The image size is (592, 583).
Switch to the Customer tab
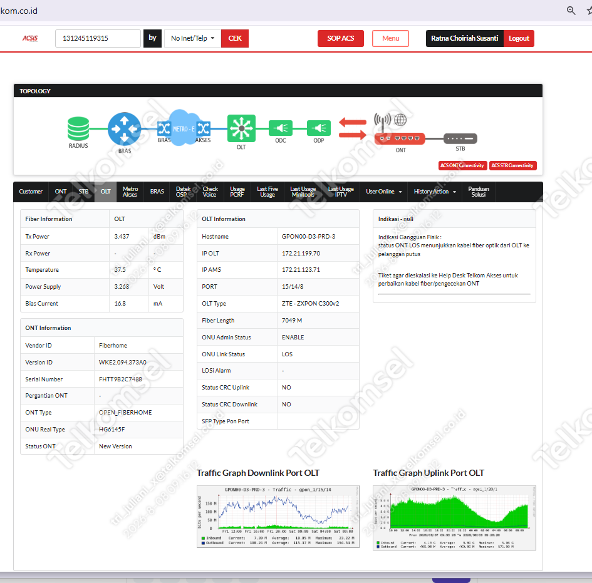pos(31,192)
